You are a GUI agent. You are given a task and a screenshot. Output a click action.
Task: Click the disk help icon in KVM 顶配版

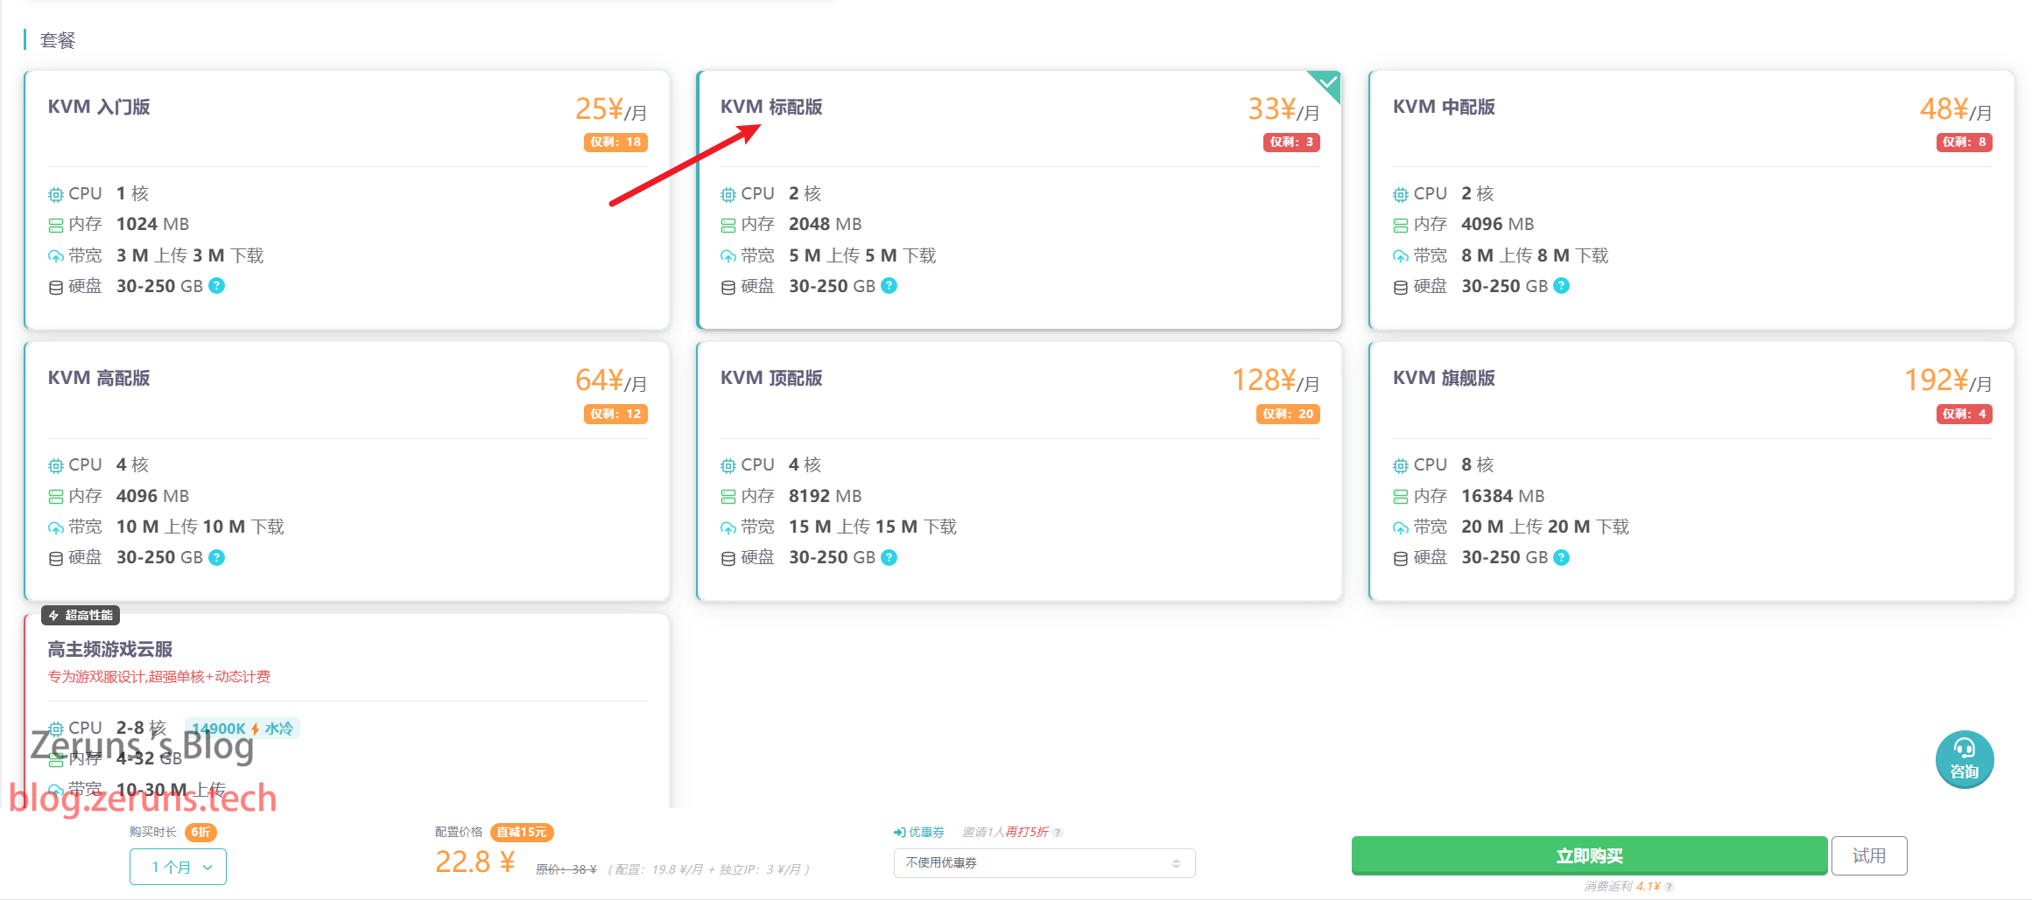[x=889, y=557]
